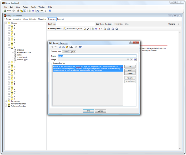The height and width of the screenshot is (155, 186).
Task: Expand the K folder in glossary tree
Action: point(9,62)
